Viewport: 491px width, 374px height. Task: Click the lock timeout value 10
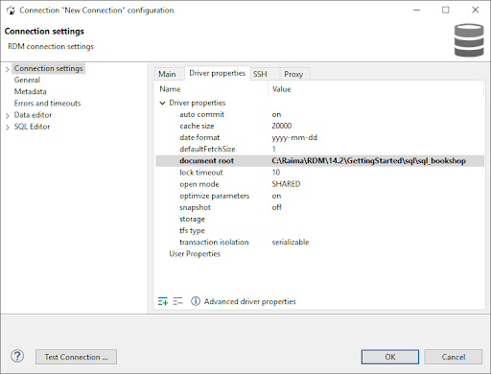click(276, 173)
